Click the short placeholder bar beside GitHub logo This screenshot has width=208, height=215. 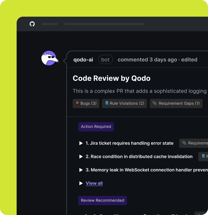(x=50, y=24)
